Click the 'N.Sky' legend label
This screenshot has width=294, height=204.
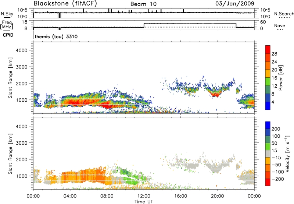coord(7,14)
